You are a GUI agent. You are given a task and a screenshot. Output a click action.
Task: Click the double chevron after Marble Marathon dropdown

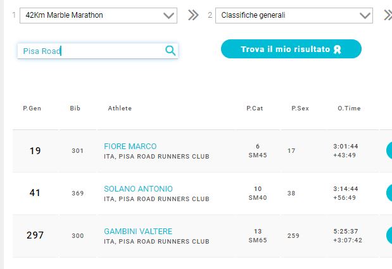(193, 15)
